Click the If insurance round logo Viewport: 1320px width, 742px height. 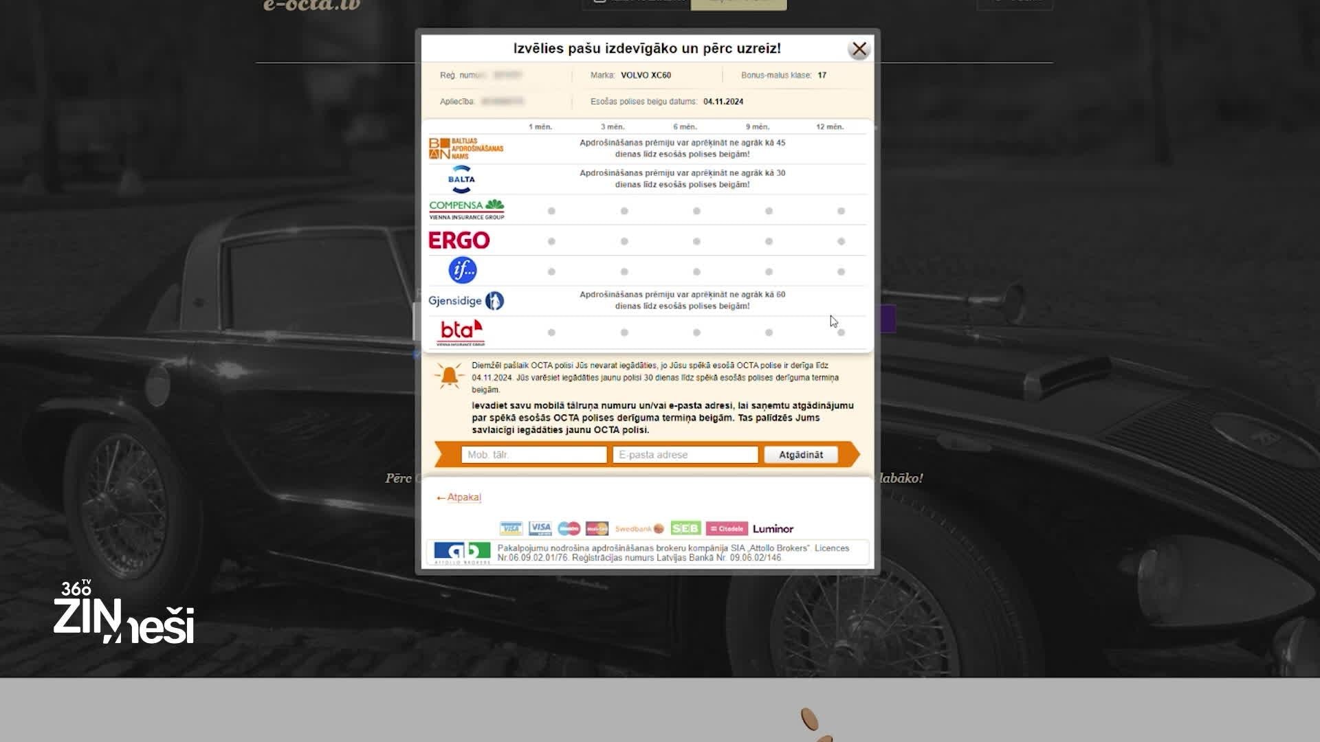[x=462, y=270]
